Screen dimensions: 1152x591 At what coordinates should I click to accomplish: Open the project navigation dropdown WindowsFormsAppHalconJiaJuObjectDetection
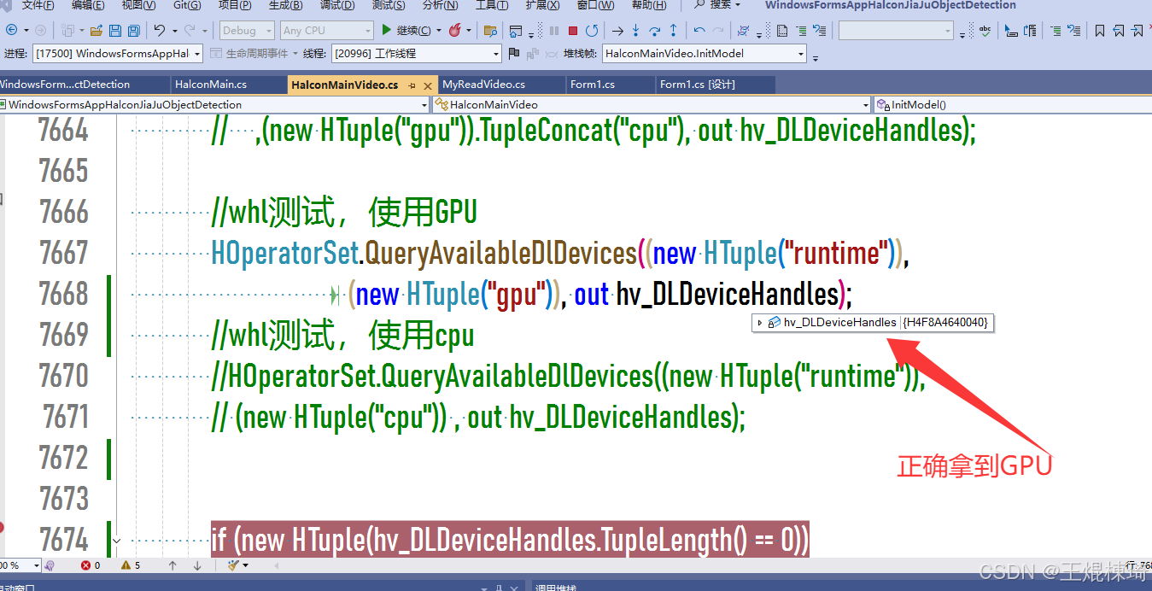tap(215, 104)
